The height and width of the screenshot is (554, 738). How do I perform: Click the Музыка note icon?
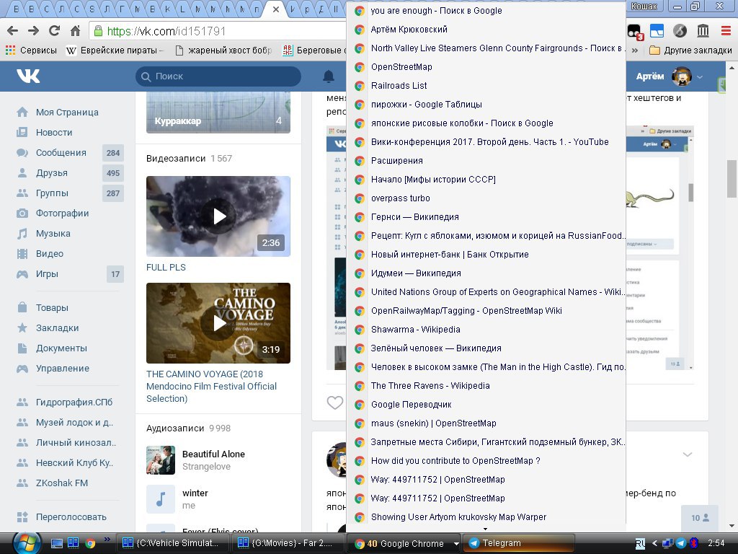pyautogui.click(x=22, y=234)
